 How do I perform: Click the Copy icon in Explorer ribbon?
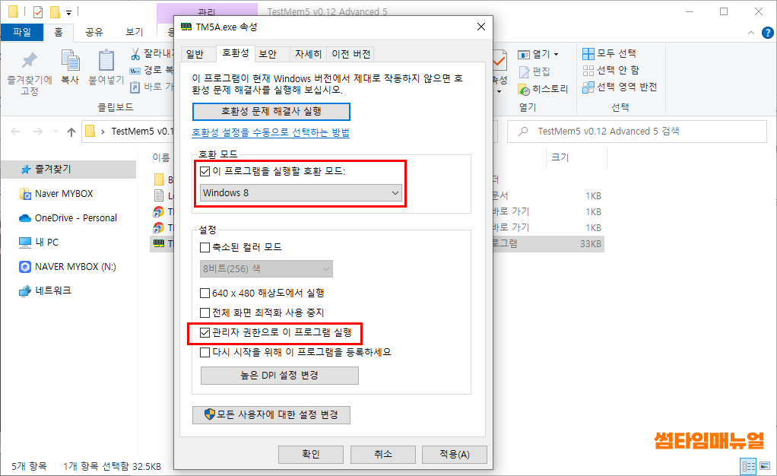point(71,61)
